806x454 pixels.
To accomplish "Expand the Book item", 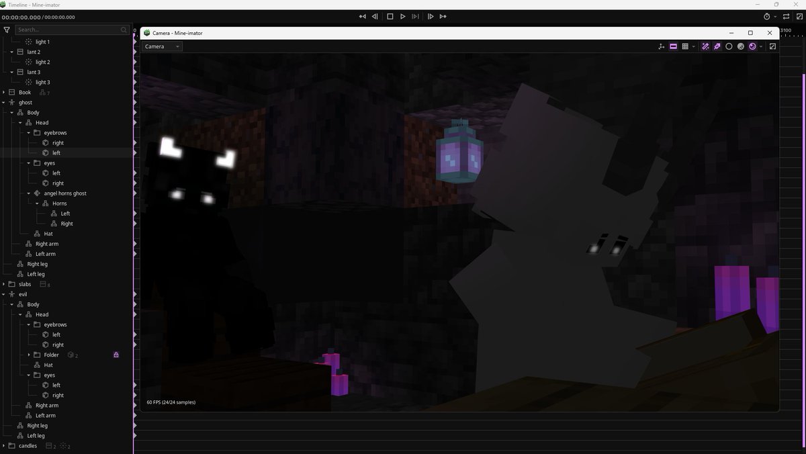I will 4,92.
